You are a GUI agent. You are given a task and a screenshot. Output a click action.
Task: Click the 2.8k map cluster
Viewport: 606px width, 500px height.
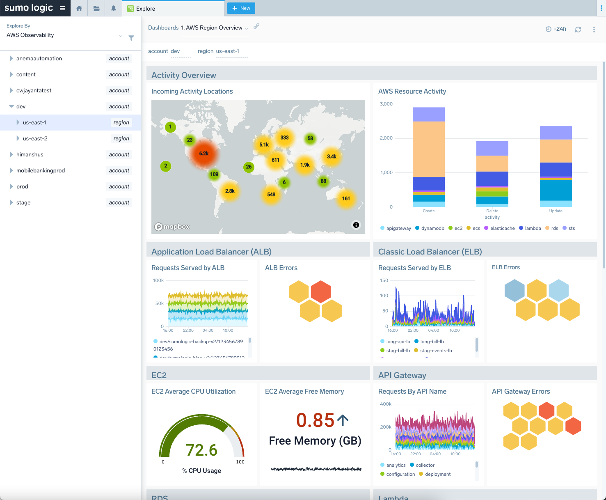pyautogui.click(x=230, y=191)
